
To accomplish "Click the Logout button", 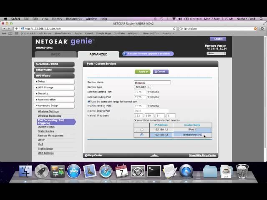I will tap(218, 39).
